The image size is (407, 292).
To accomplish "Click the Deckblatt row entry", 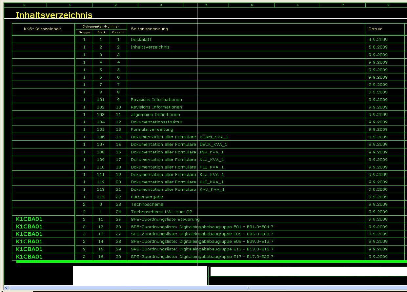I will [141, 39].
